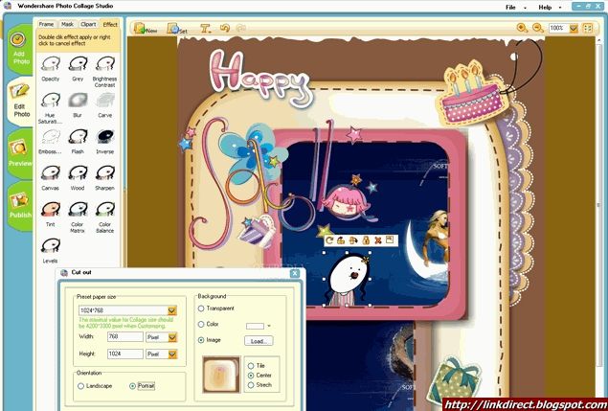Click the Height input field
Image resolution: width=608 pixels, height=411 pixels.
pos(125,354)
